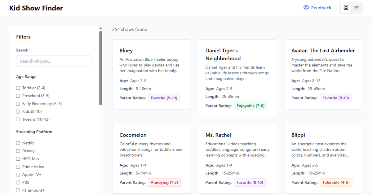Switch to list view layout
Image resolution: width=372 pixels, height=195 pixels.
pyautogui.click(x=356, y=8)
